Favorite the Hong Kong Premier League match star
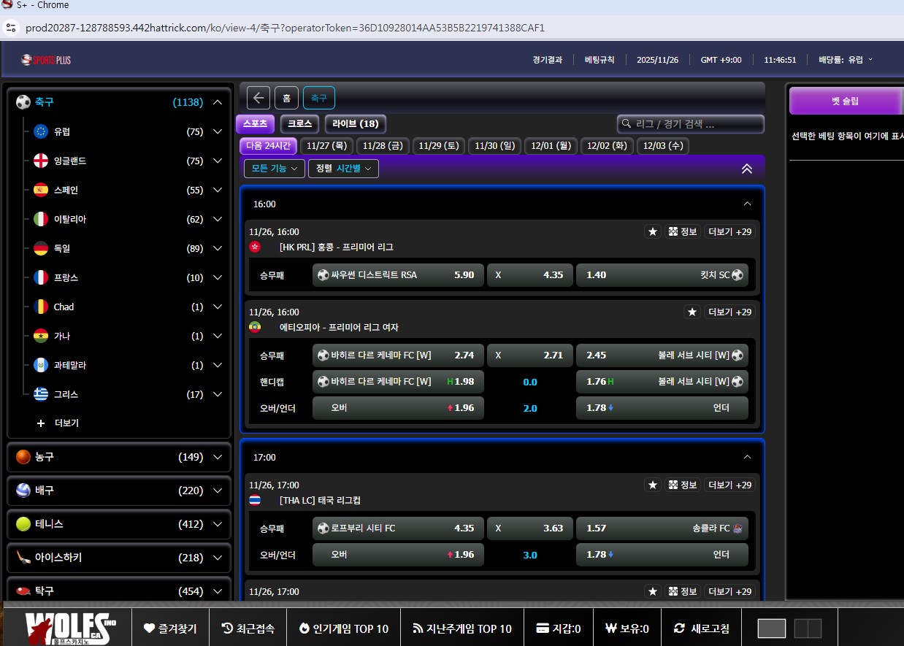Screen dimensions: 904x646 [x=653, y=231]
